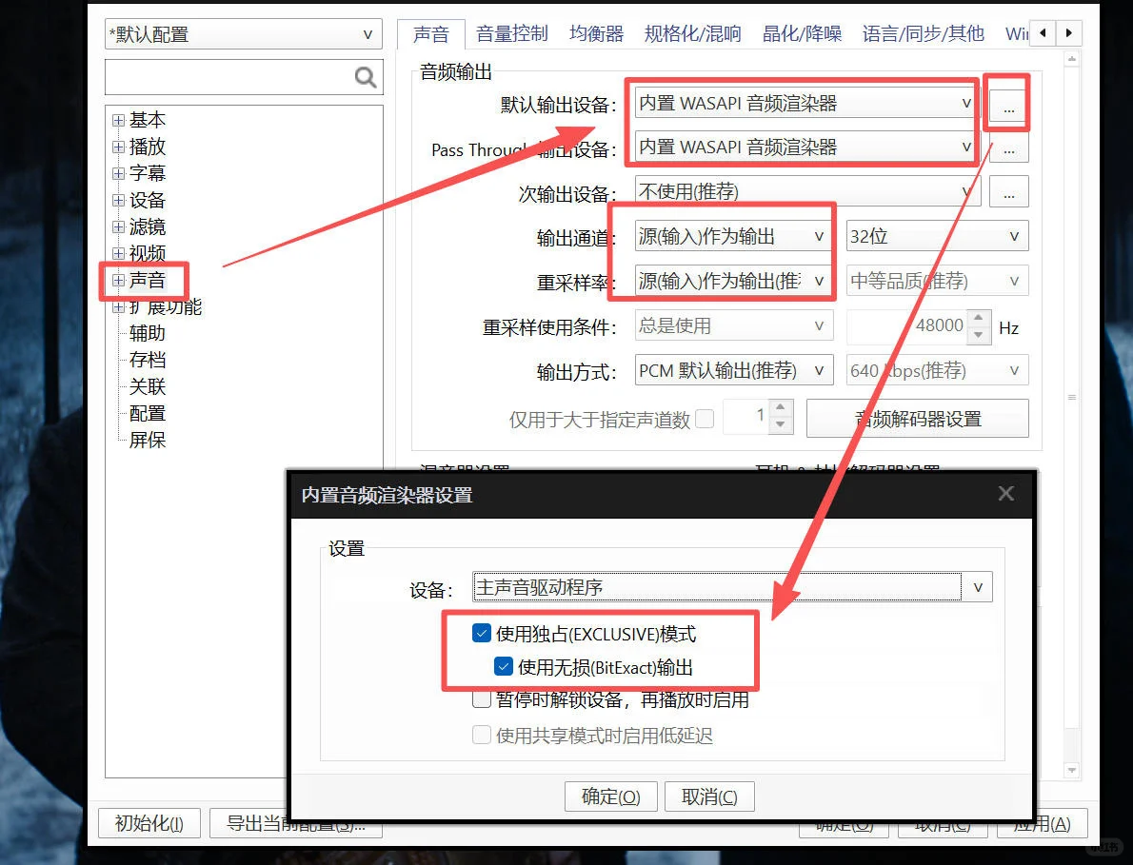Click the 音频解码器设置 button
Image resolution: width=1133 pixels, height=865 pixels.
pos(917,418)
